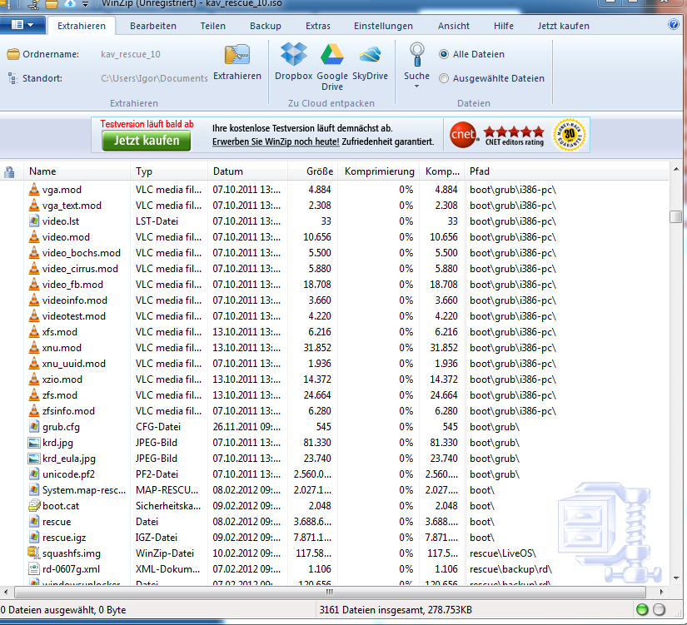The image size is (687, 625).
Task: Click the SkyDrive cloud icon
Action: pos(371,54)
